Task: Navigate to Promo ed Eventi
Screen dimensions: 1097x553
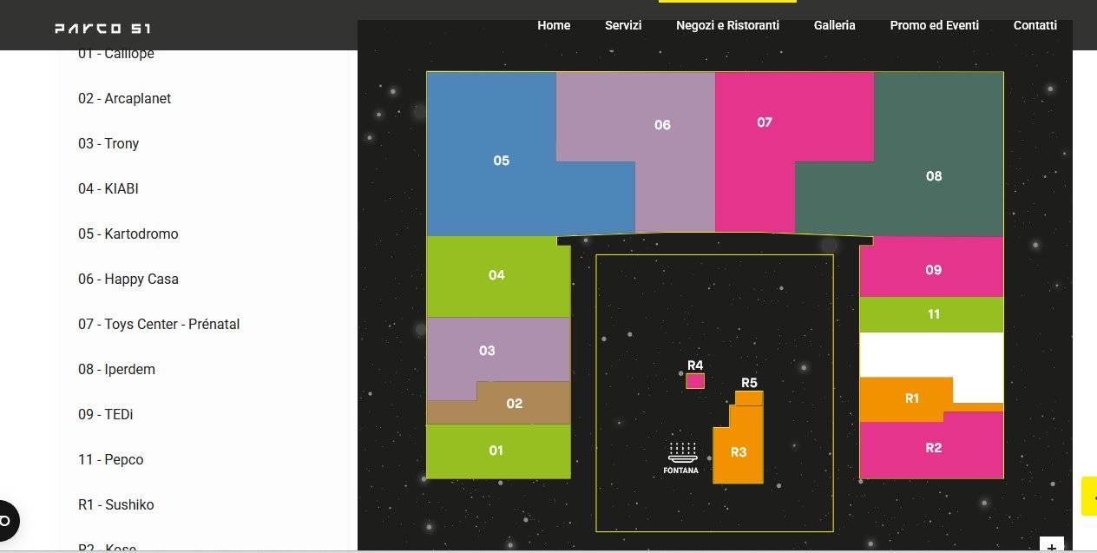Action: coord(934,25)
